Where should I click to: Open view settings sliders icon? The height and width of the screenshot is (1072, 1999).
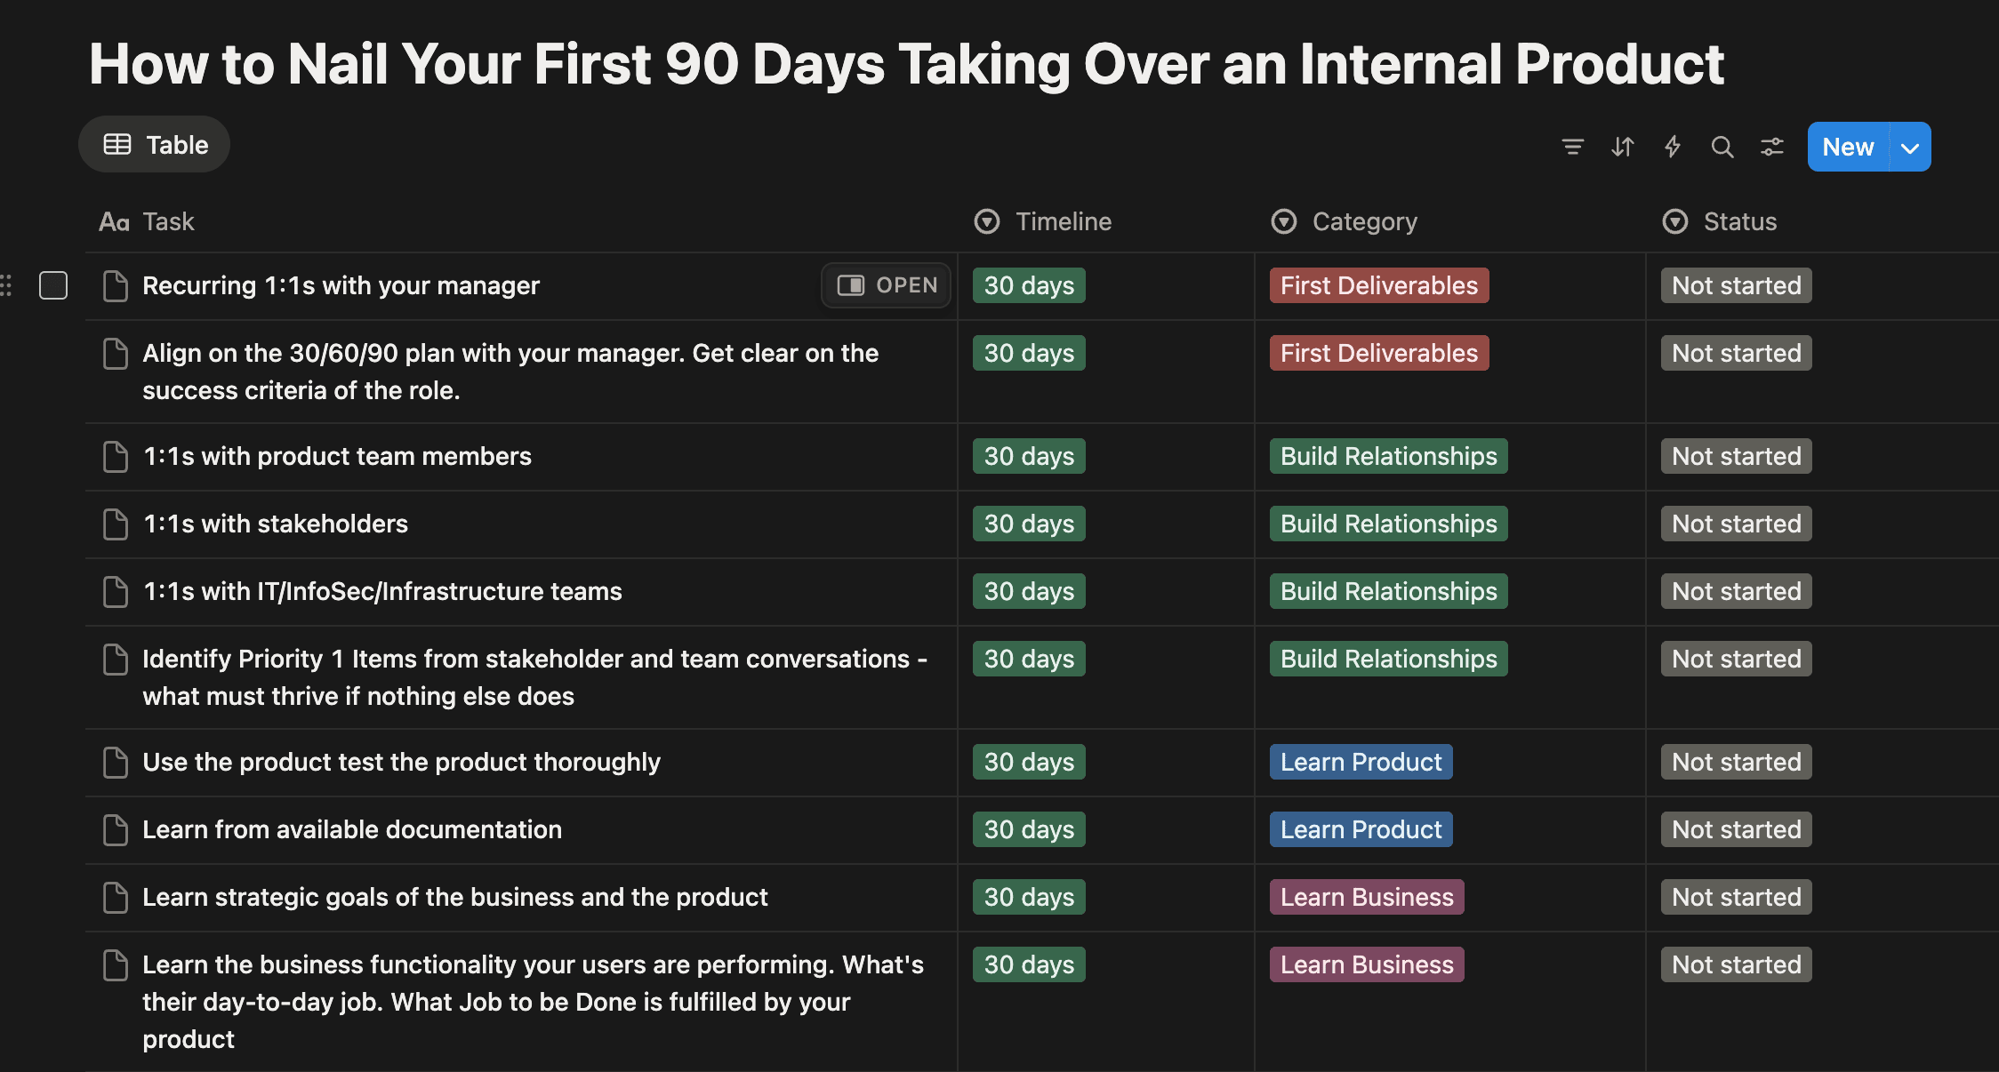1771,147
